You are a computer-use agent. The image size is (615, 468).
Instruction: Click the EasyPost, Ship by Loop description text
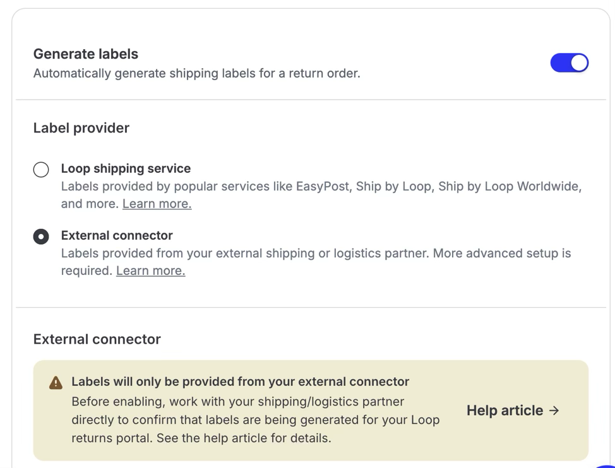pyautogui.click(x=321, y=195)
